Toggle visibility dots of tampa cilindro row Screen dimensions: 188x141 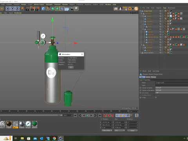(x=162, y=53)
